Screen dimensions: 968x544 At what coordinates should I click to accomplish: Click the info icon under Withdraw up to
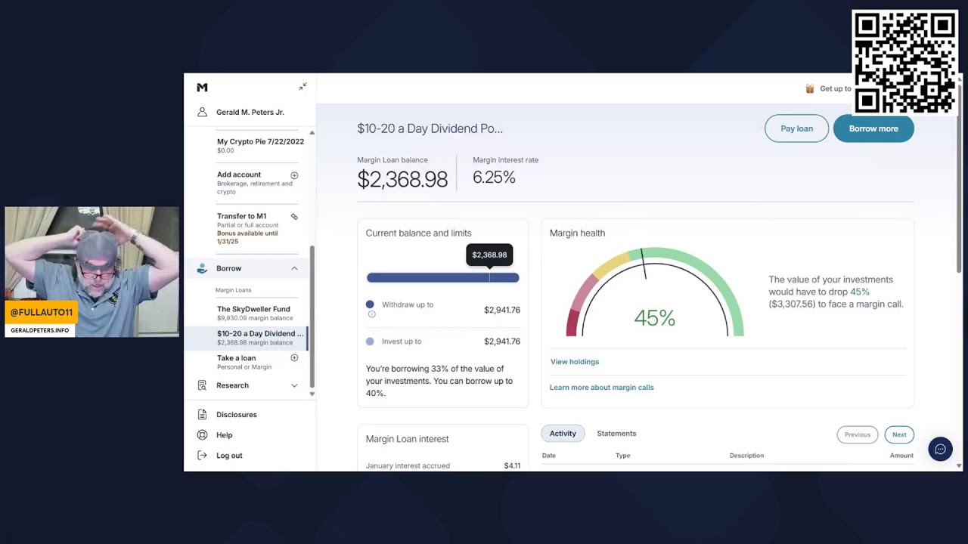[x=371, y=314]
